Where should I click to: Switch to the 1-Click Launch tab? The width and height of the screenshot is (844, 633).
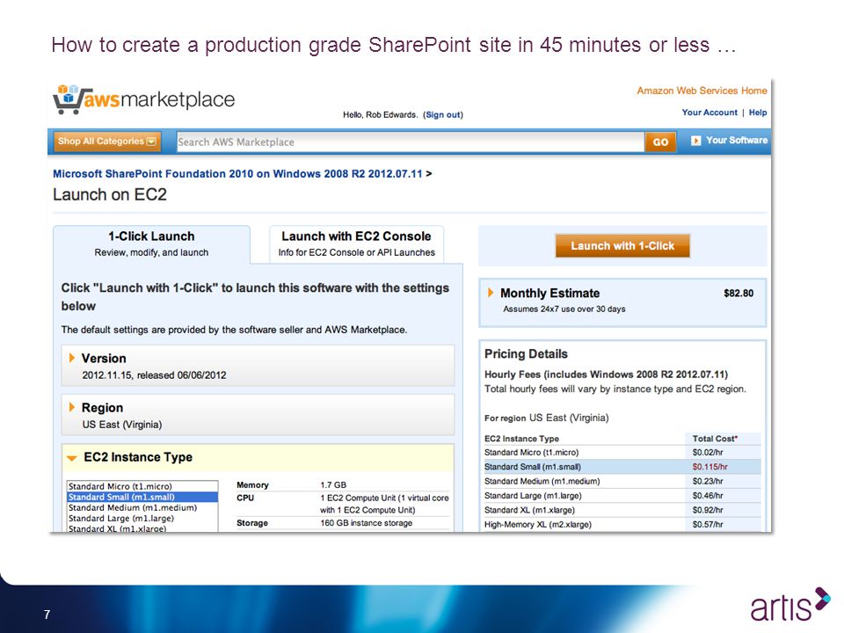point(151,244)
